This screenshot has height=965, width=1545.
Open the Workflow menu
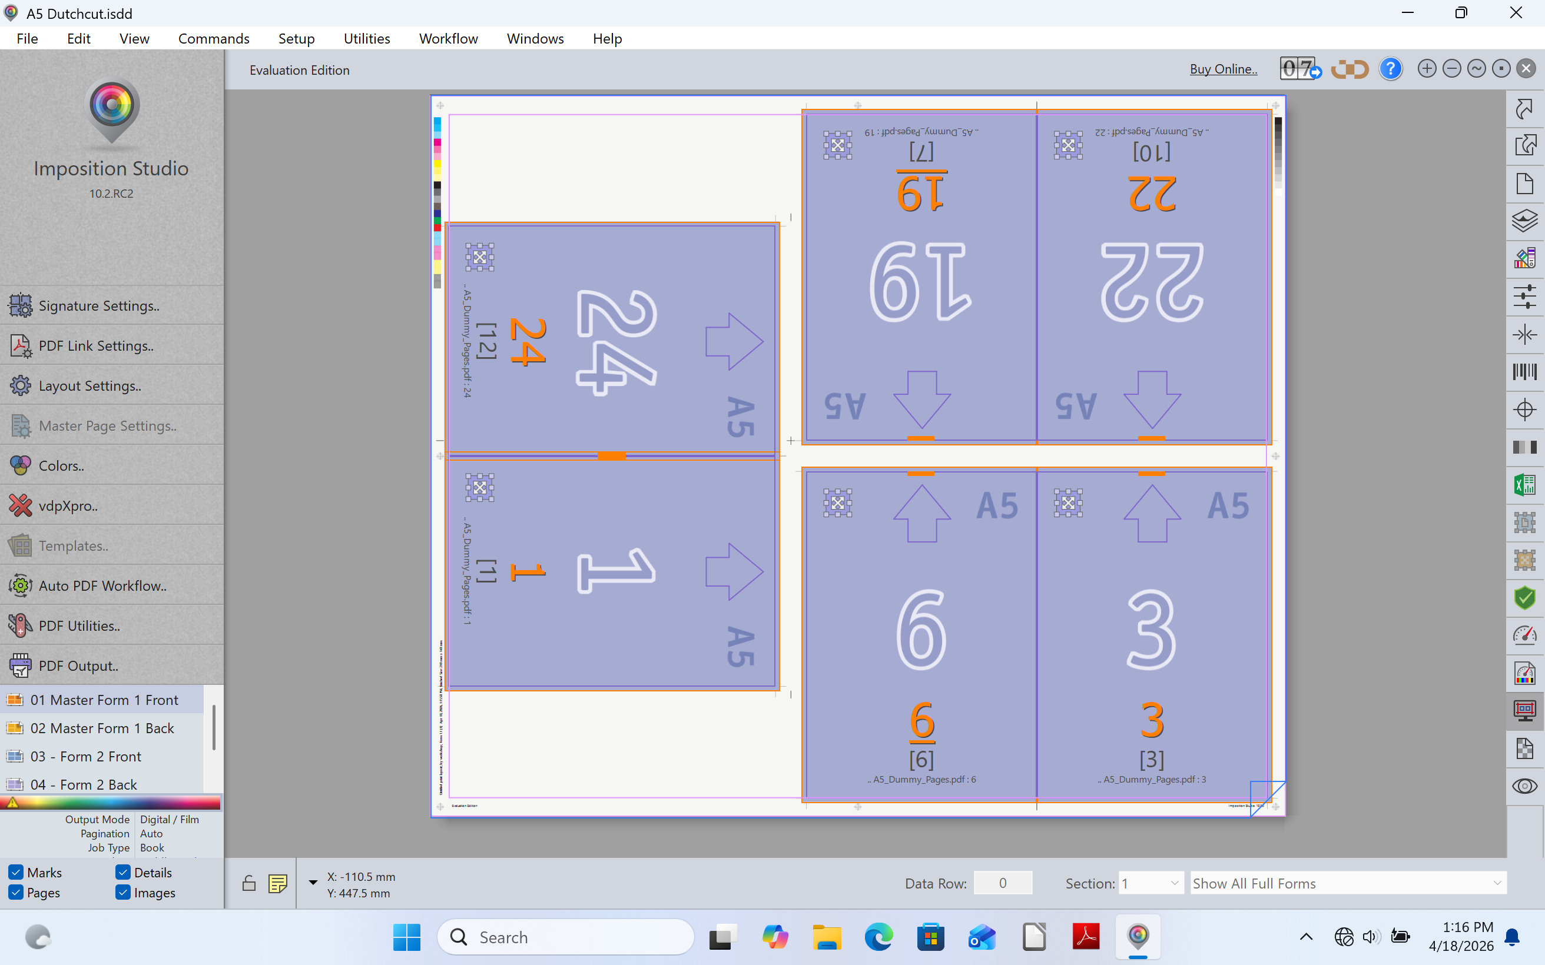point(448,38)
